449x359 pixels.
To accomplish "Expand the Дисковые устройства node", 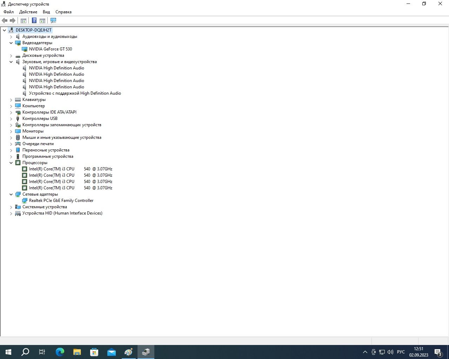I will click(11, 55).
